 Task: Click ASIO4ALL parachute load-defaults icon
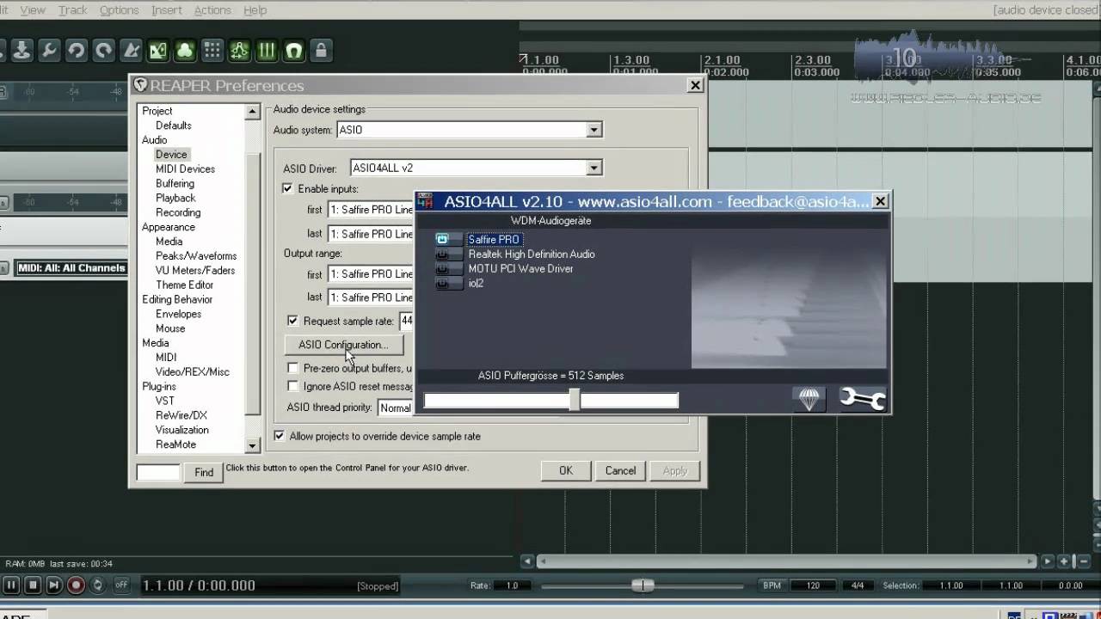click(x=809, y=399)
